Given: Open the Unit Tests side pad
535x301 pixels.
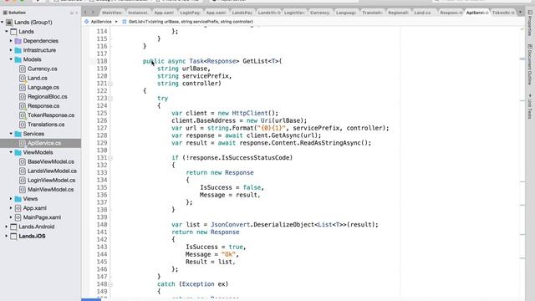Looking at the screenshot, I should tap(530, 106).
